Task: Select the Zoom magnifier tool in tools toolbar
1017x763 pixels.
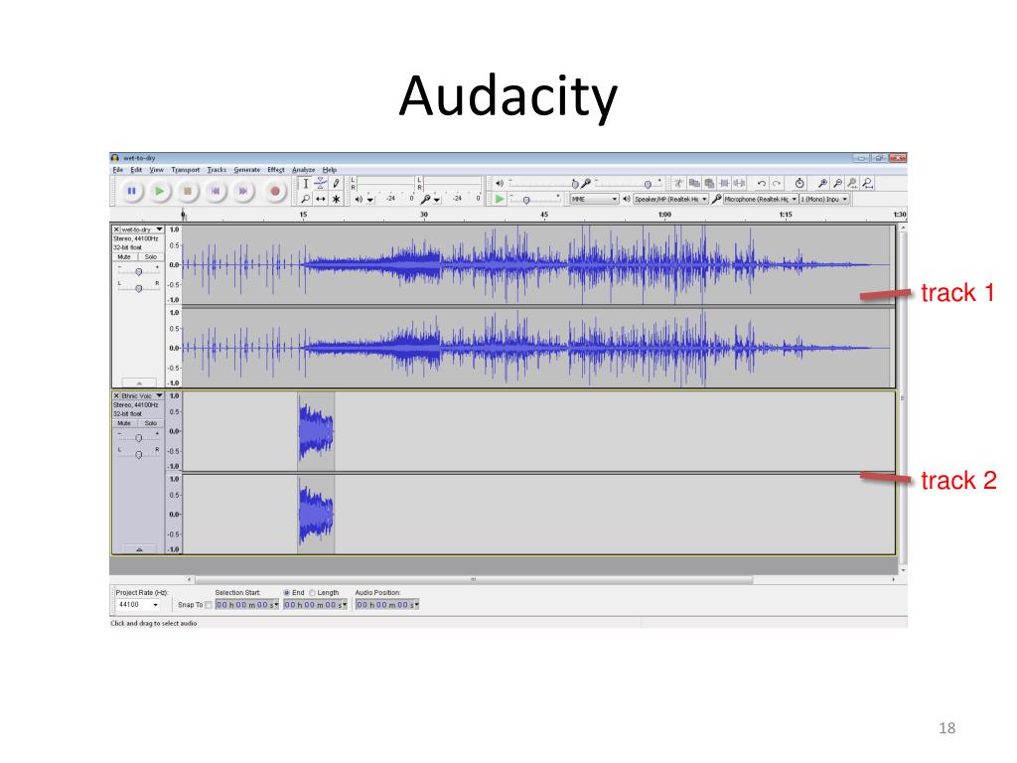Action: click(306, 199)
